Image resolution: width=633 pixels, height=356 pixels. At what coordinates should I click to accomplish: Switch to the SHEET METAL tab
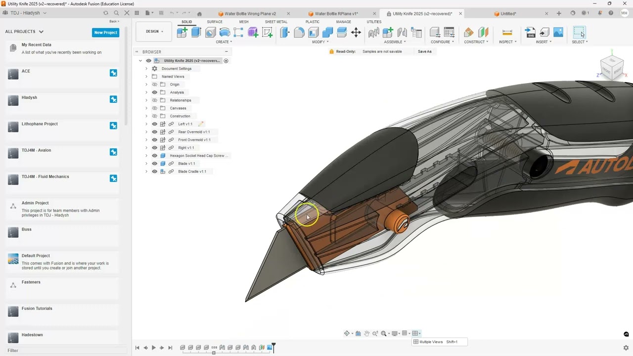click(x=276, y=22)
